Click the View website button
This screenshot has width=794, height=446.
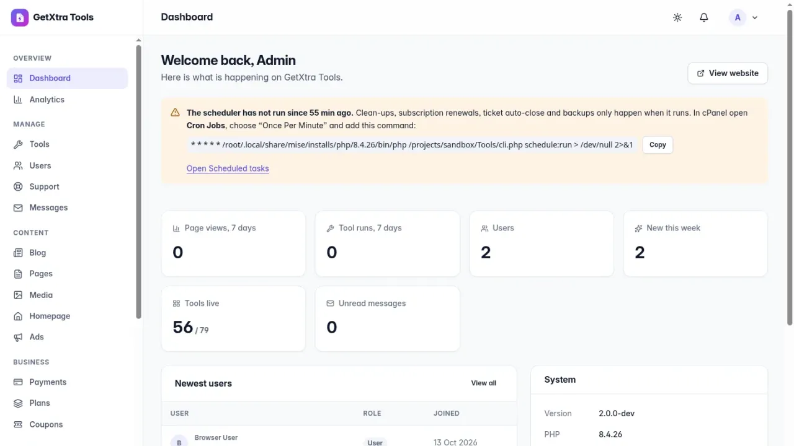pyautogui.click(x=728, y=73)
